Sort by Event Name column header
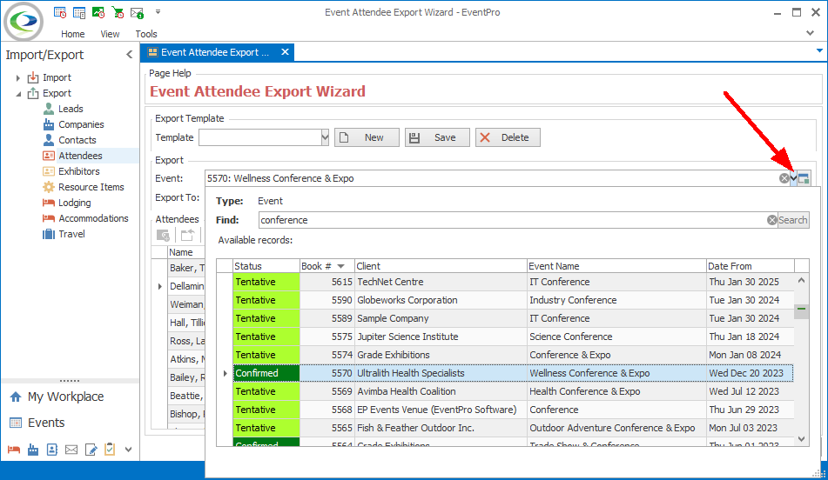This screenshot has width=828, height=480. tap(616, 266)
